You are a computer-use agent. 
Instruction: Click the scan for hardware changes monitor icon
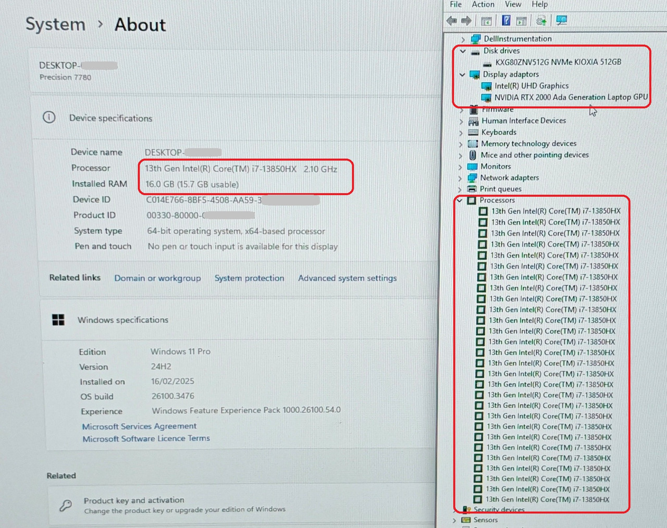[x=561, y=20]
